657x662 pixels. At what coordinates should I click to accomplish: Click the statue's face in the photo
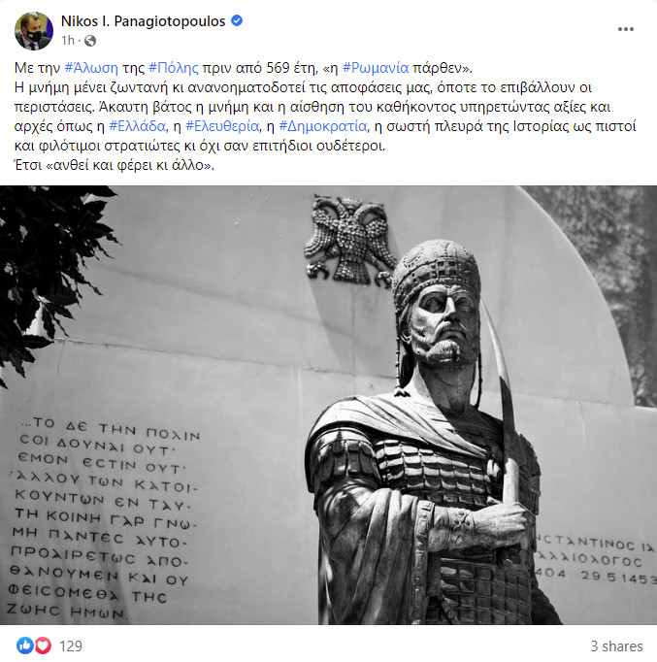pyautogui.click(x=445, y=323)
